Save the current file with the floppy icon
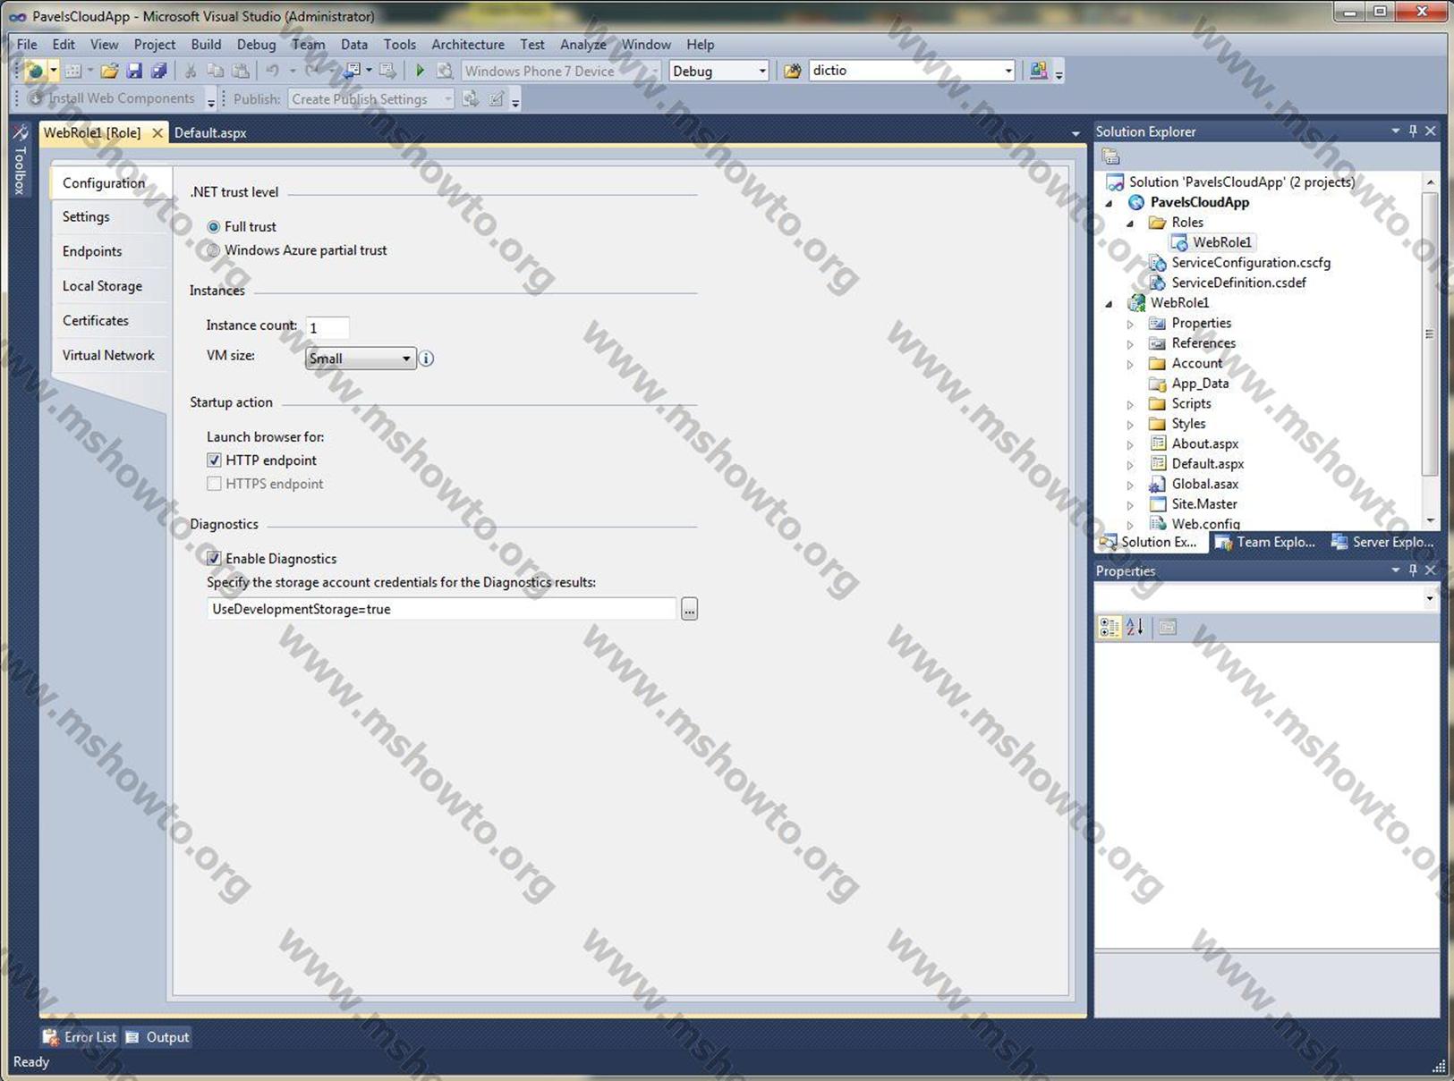 point(134,71)
